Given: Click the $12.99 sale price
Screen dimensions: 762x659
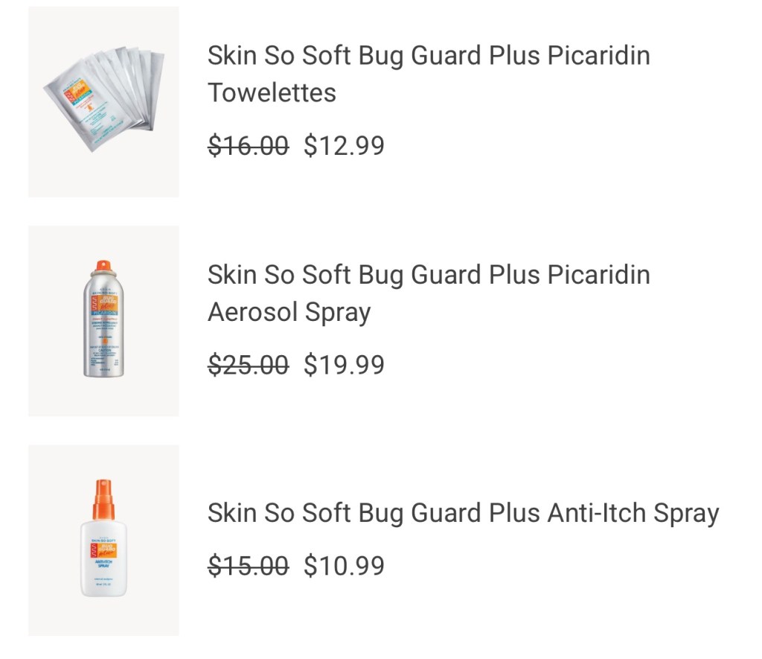Looking at the screenshot, I should click(x=344, y=146).
